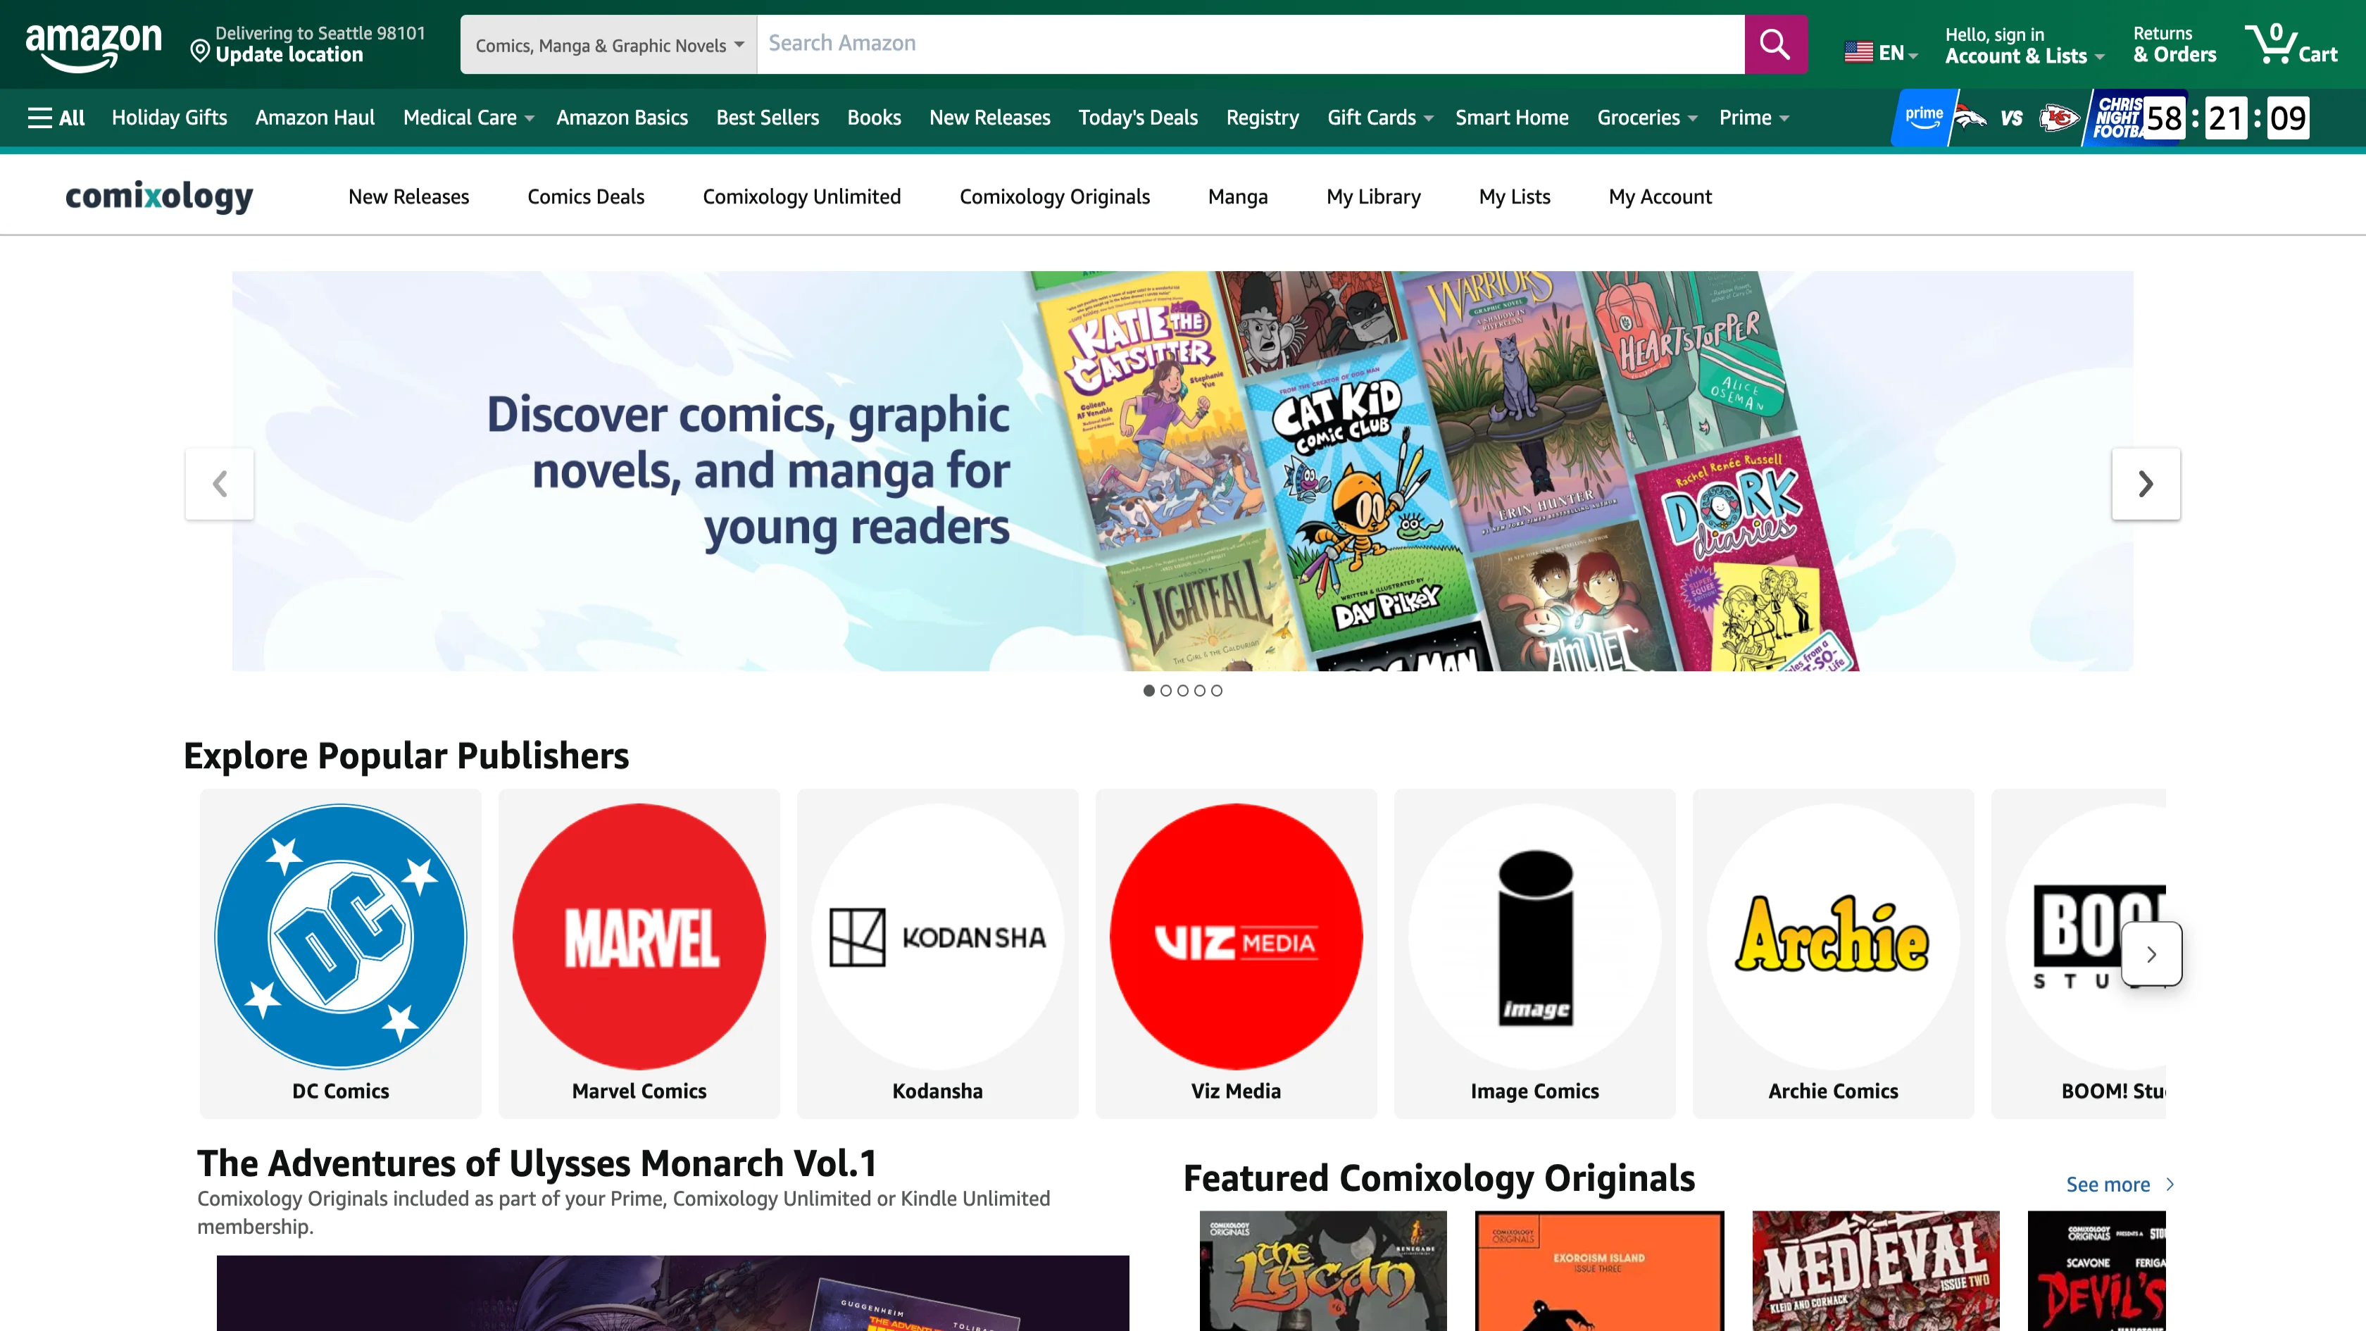Click the DC Comics publisher logo
Image resolution: width=2366 pixels, height=1331 pixels.
coord(341,936)
